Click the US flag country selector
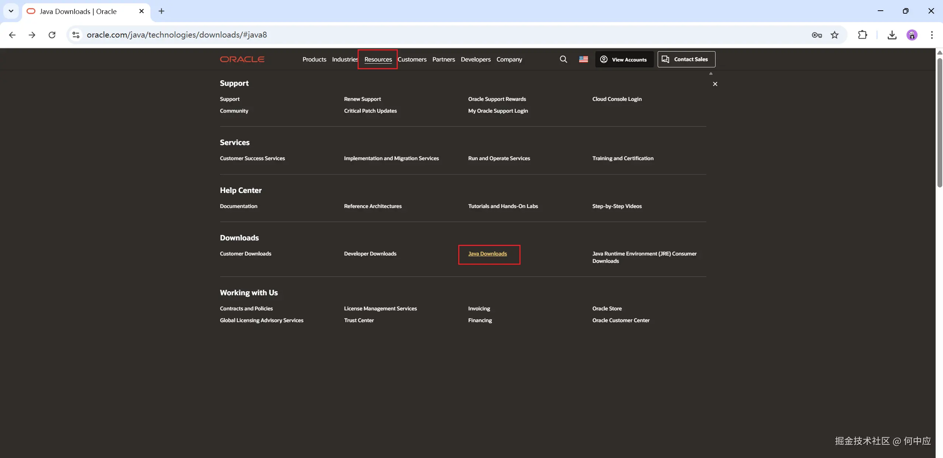943x458 pixels. 583,59
